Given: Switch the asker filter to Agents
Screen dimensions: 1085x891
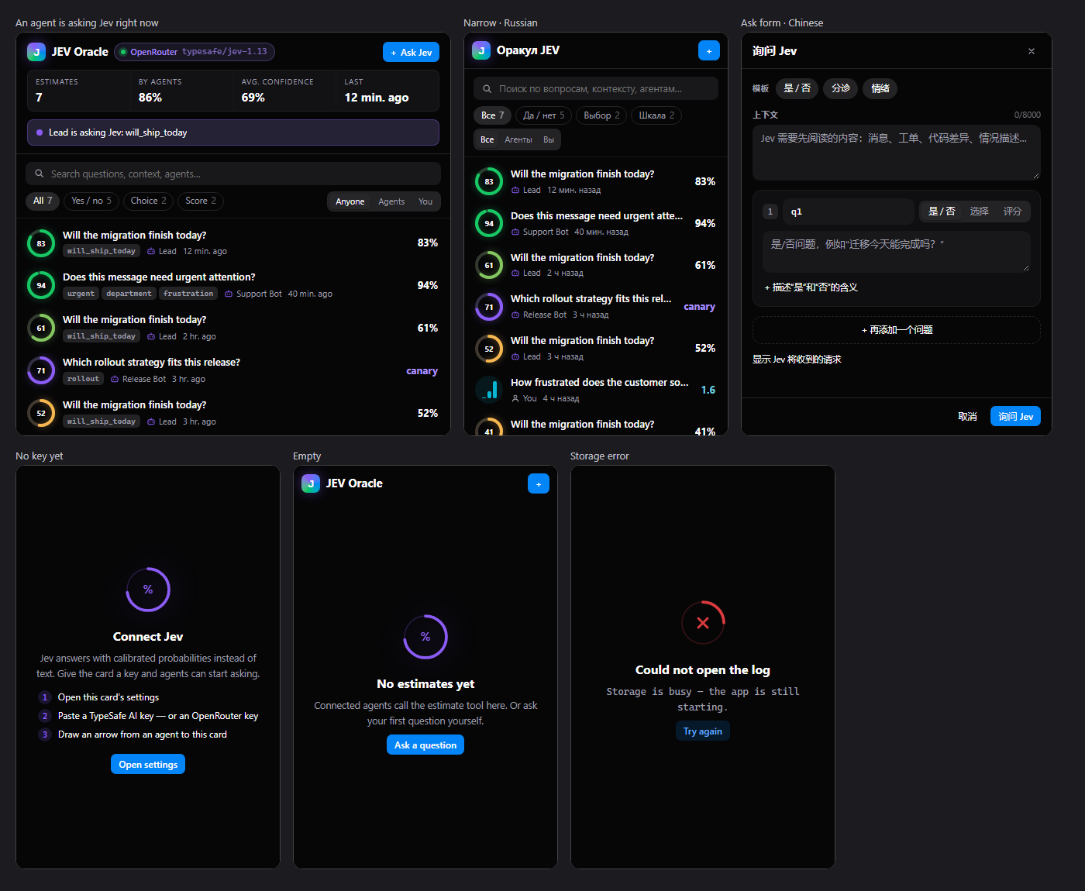Looking at the screenshot, I should coord(391,201).
